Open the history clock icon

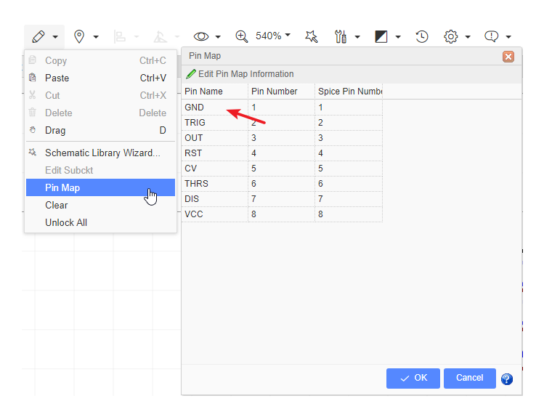[x=422, y=36]
